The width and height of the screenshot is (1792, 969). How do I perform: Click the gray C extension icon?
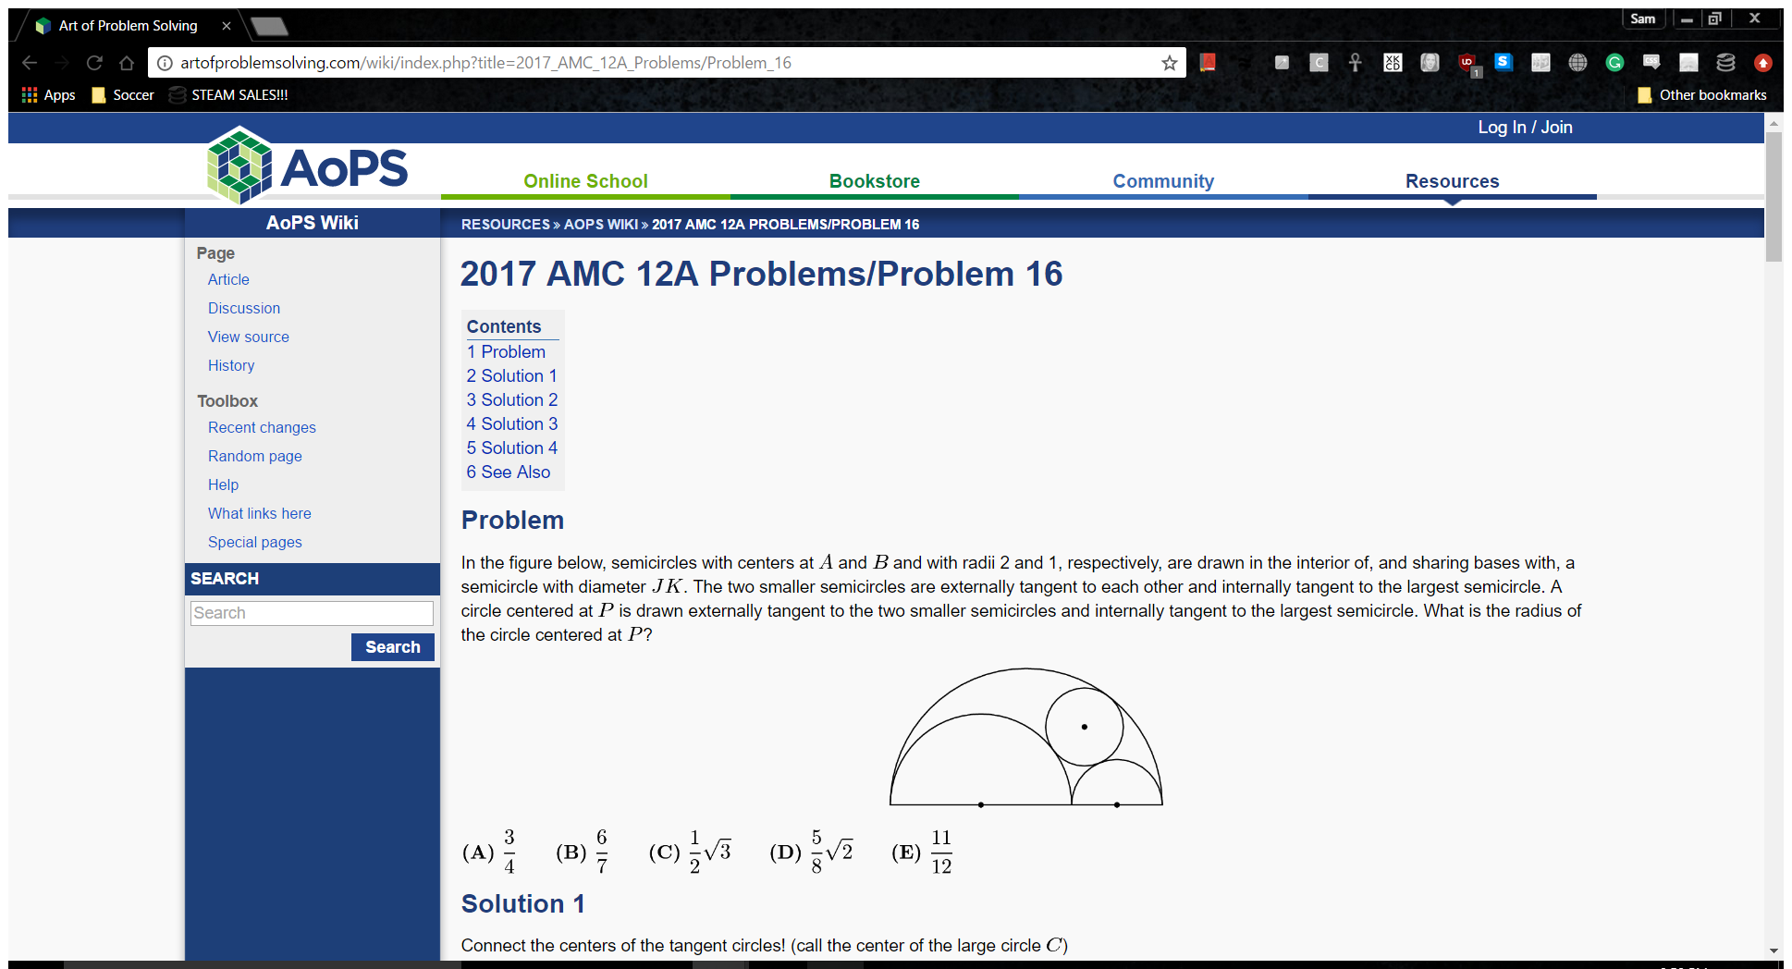[1319, 62]
